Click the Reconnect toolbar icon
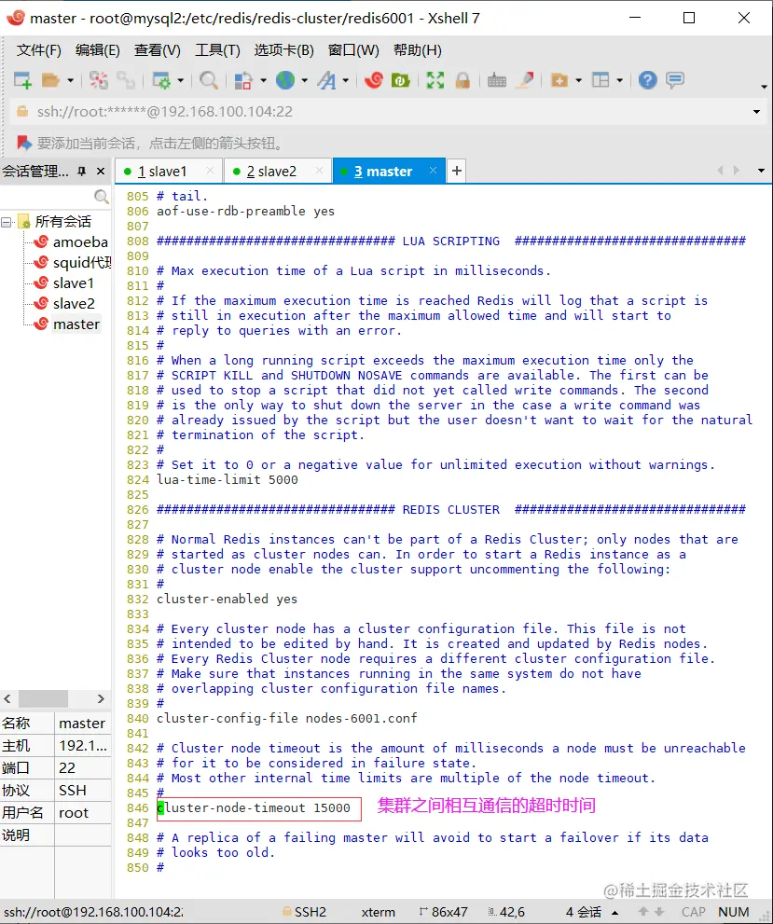 [126, 80]
